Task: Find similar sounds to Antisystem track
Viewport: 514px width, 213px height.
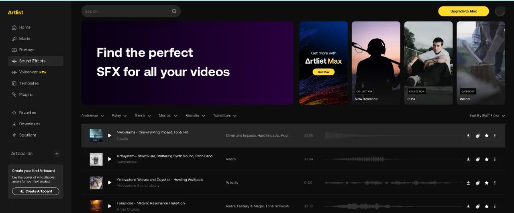Action: click(x=477, y=159)
